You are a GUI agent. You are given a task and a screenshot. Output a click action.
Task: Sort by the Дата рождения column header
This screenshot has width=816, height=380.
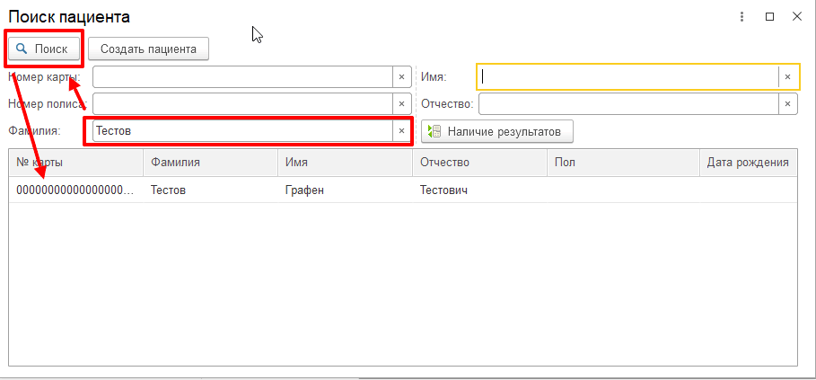pyautogui.click(x=747, y=163)
